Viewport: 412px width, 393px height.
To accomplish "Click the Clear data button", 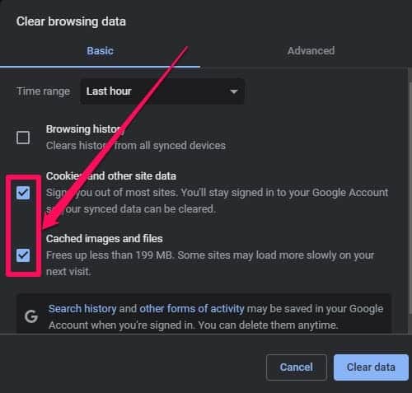I will click(x=371, y=367).
